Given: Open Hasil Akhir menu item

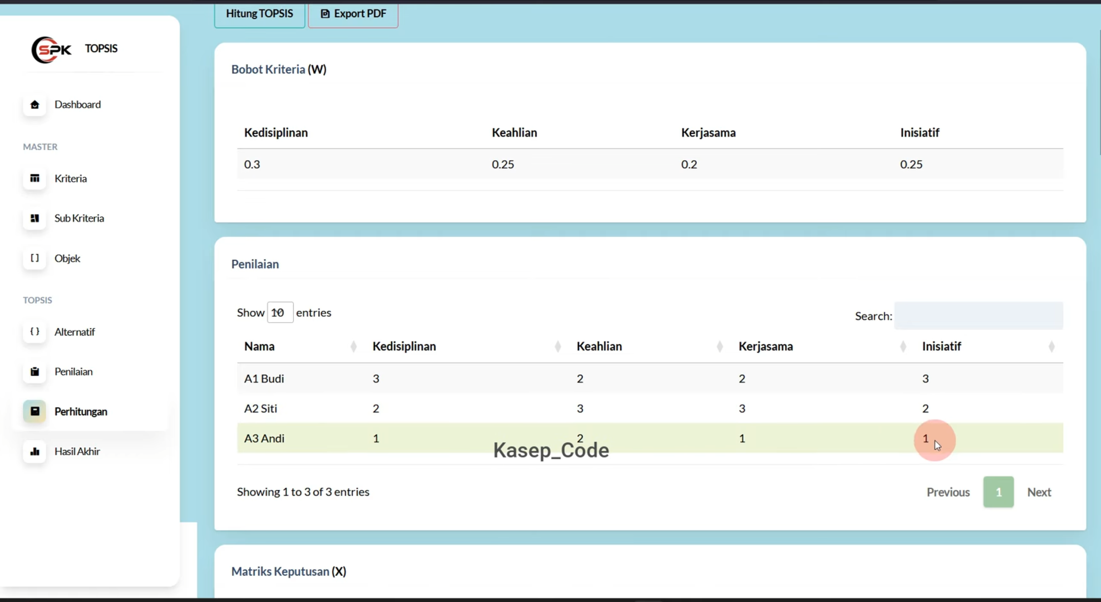Looking at the screenshot, I should coord(90,451).
